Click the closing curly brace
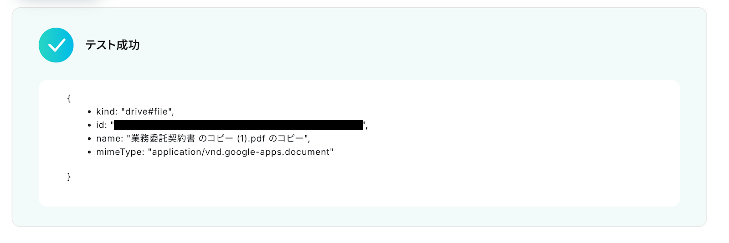 [x=69, y=177]
